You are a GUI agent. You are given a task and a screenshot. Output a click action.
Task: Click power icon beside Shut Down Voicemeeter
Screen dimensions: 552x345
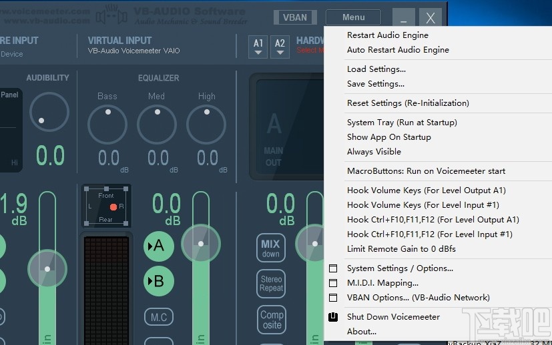tap(333, 317)
